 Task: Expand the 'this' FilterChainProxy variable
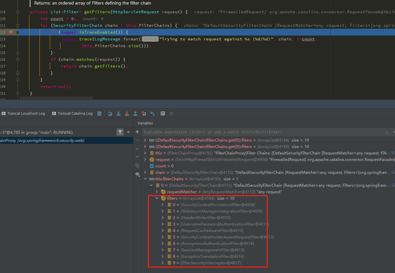145,153
